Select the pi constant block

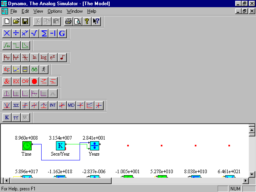16,117
